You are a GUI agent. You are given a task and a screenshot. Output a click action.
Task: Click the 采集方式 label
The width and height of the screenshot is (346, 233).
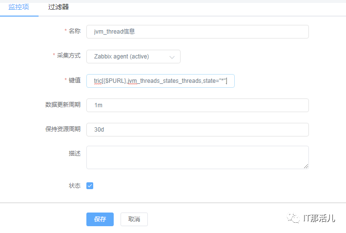tap(69, 56)
